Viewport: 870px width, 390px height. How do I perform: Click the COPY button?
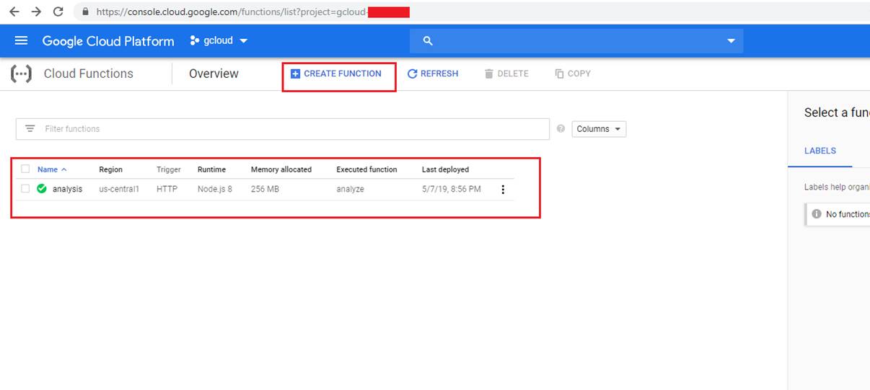pos(573,74)
